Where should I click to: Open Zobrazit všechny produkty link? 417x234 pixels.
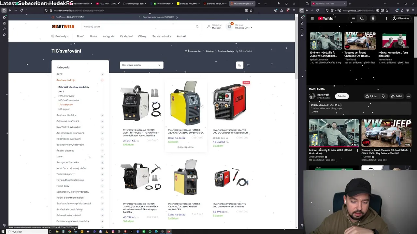click(74, 87)
